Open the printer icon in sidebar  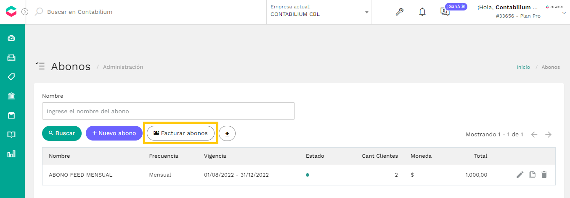click(11, 57)
